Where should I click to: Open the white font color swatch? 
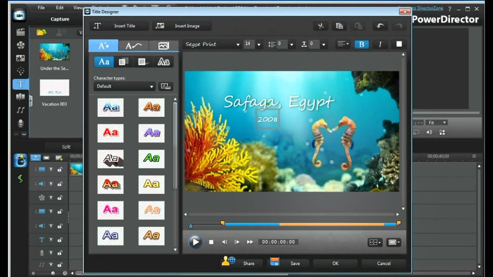click(x=399, y=44)
